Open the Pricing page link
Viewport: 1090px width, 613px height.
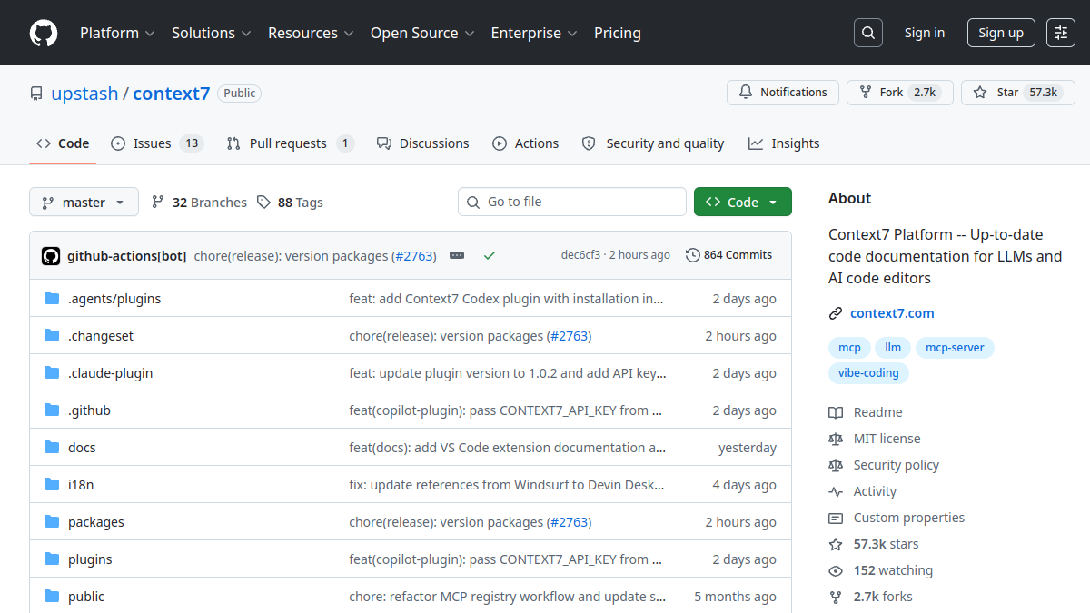point(618,33)
